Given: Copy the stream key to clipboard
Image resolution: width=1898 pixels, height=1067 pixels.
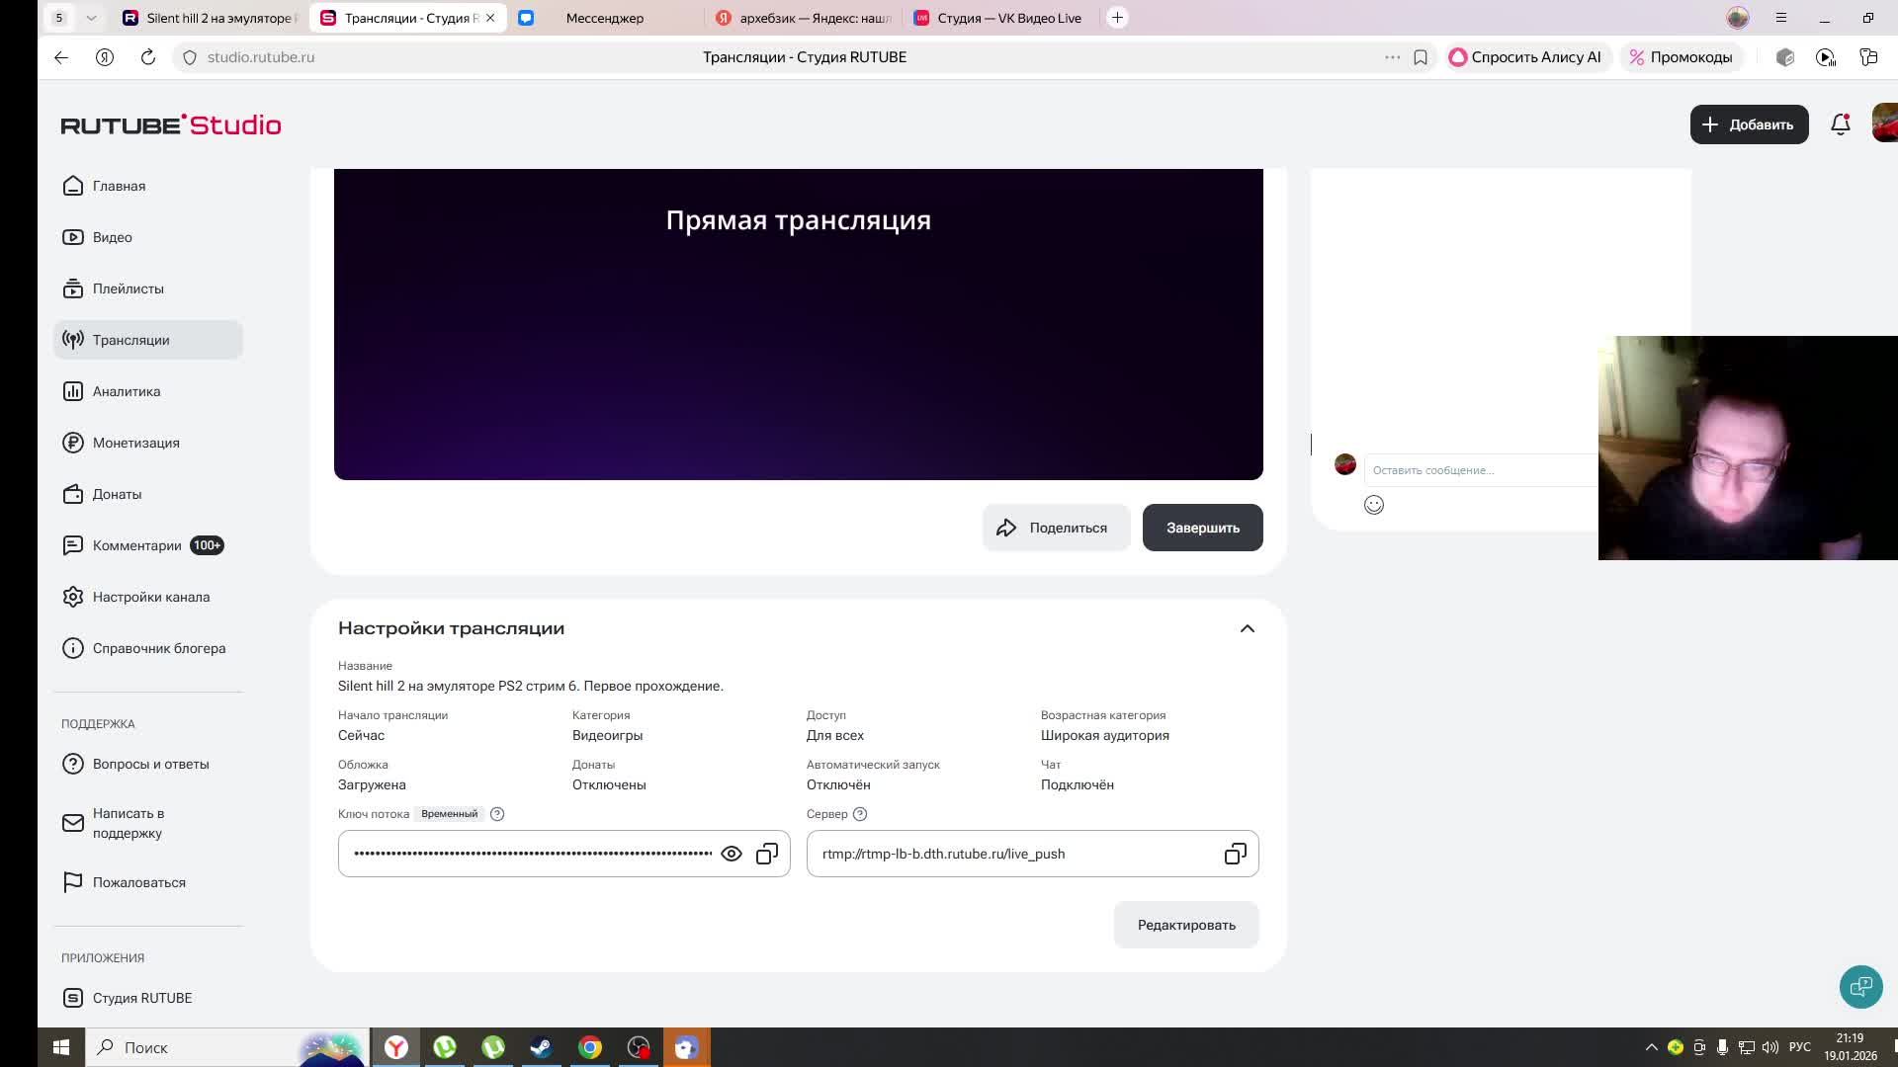Looking at the screenshot, I should coord(767,854).
